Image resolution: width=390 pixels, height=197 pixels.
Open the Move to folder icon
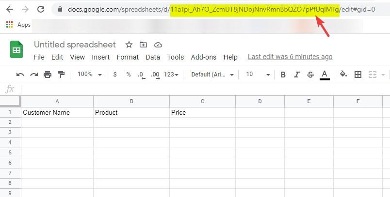143,45
